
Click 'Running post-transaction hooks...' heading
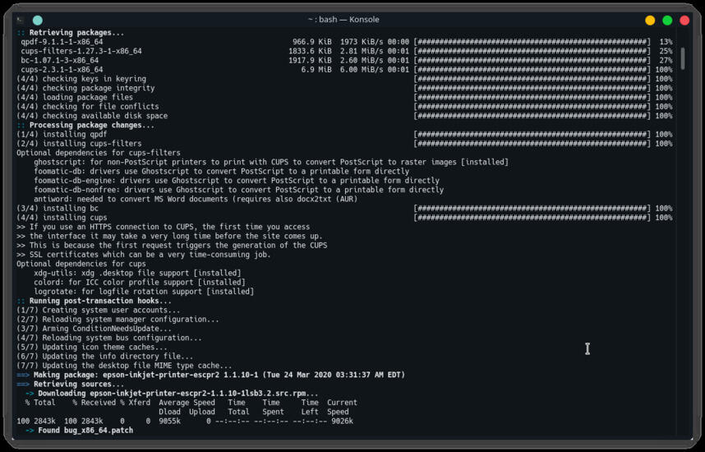coord(94,301)
